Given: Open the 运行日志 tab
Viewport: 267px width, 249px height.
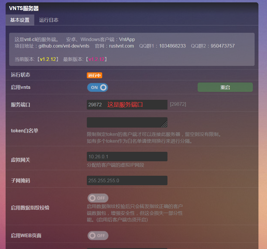Looking at the screenshot, I should [x=49, y=20].
